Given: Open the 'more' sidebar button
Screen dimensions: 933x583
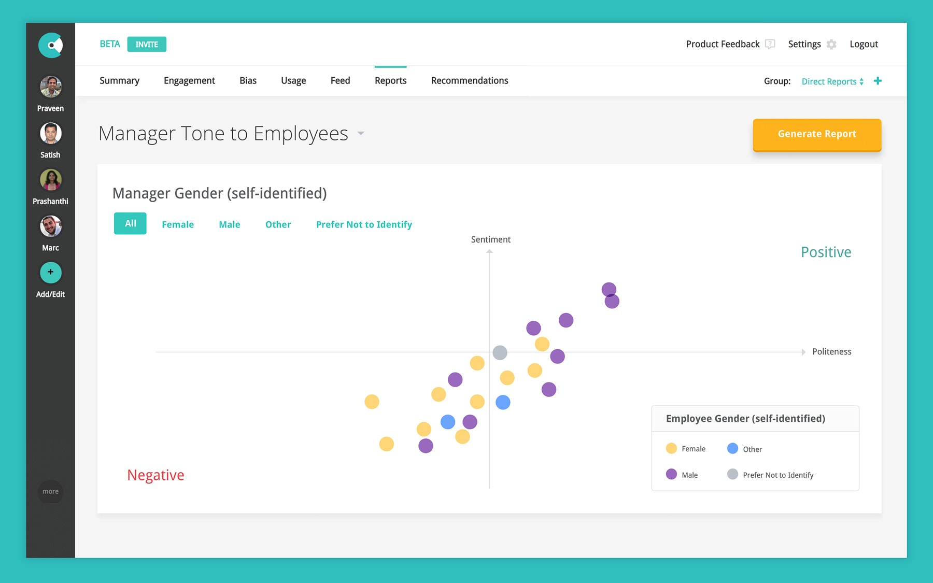Looking at the screenshot, I should click(x=50, y=491).
